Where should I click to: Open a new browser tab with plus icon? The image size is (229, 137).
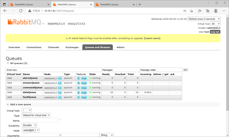[x=140, y=4]
